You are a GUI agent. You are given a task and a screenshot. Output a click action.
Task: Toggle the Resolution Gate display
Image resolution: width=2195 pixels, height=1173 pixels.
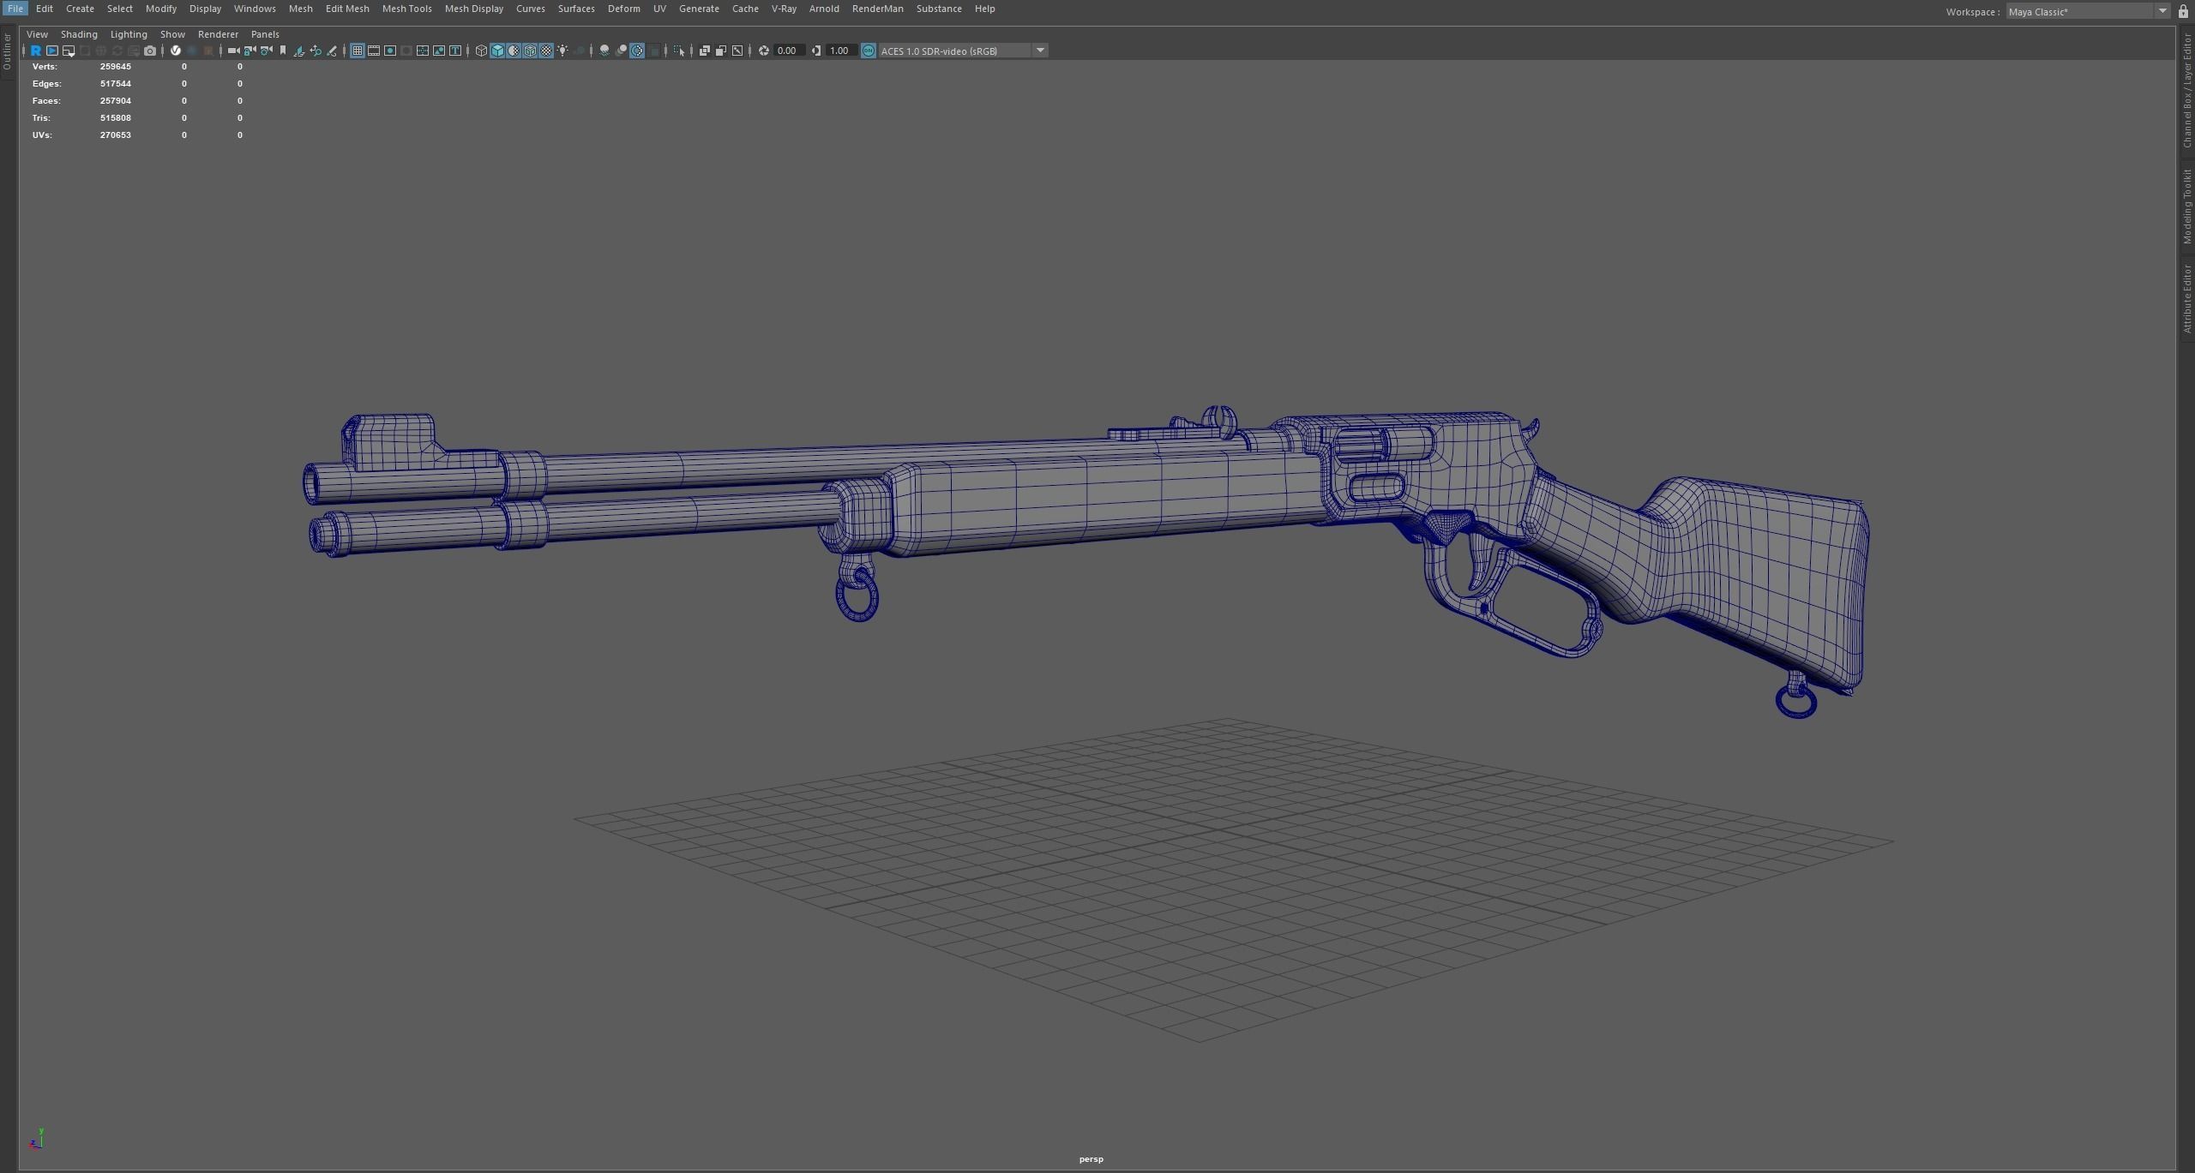(390, 51)
